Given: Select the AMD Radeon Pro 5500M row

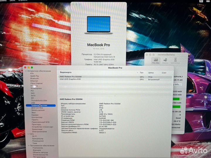Looking at the screenshot, I should (115, 77).
